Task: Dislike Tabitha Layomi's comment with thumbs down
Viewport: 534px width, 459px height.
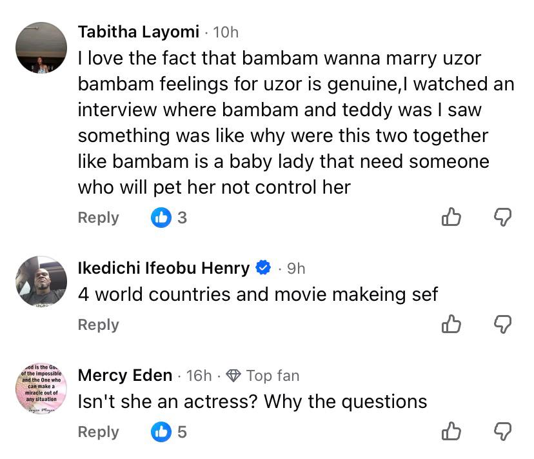Action: pyautogui.click(x=502, y=218)
